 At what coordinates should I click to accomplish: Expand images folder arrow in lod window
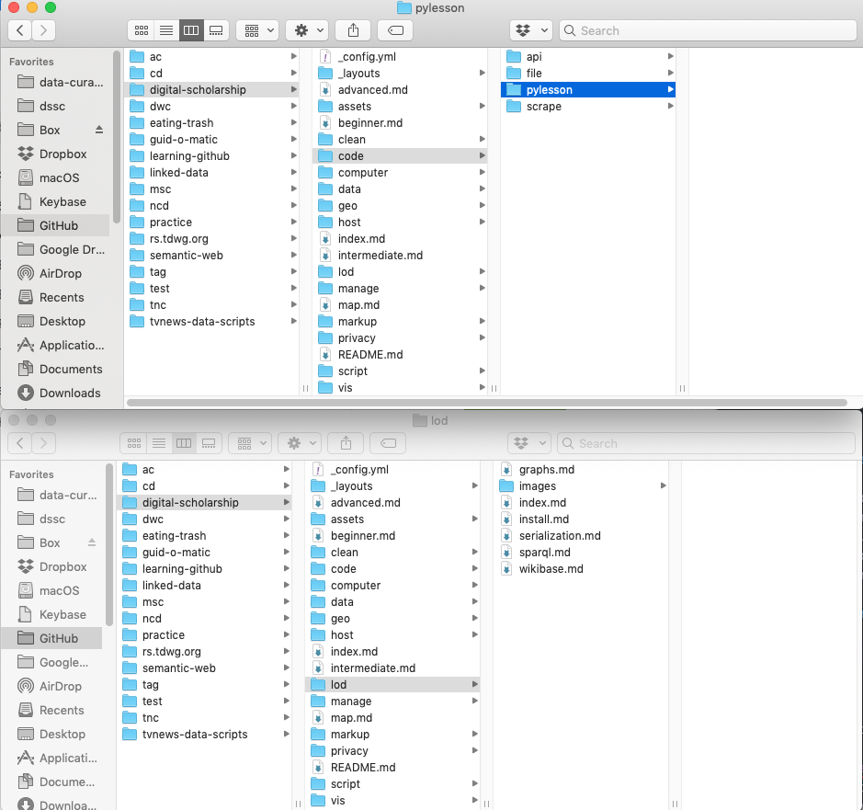(664, 485)
